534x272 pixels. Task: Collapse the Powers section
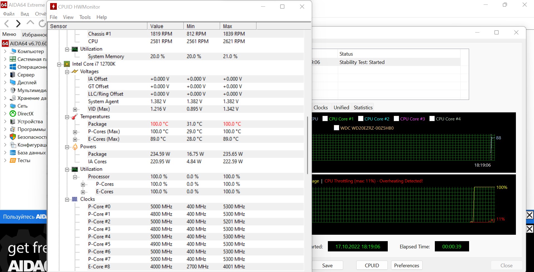click(x=67, y=147)
